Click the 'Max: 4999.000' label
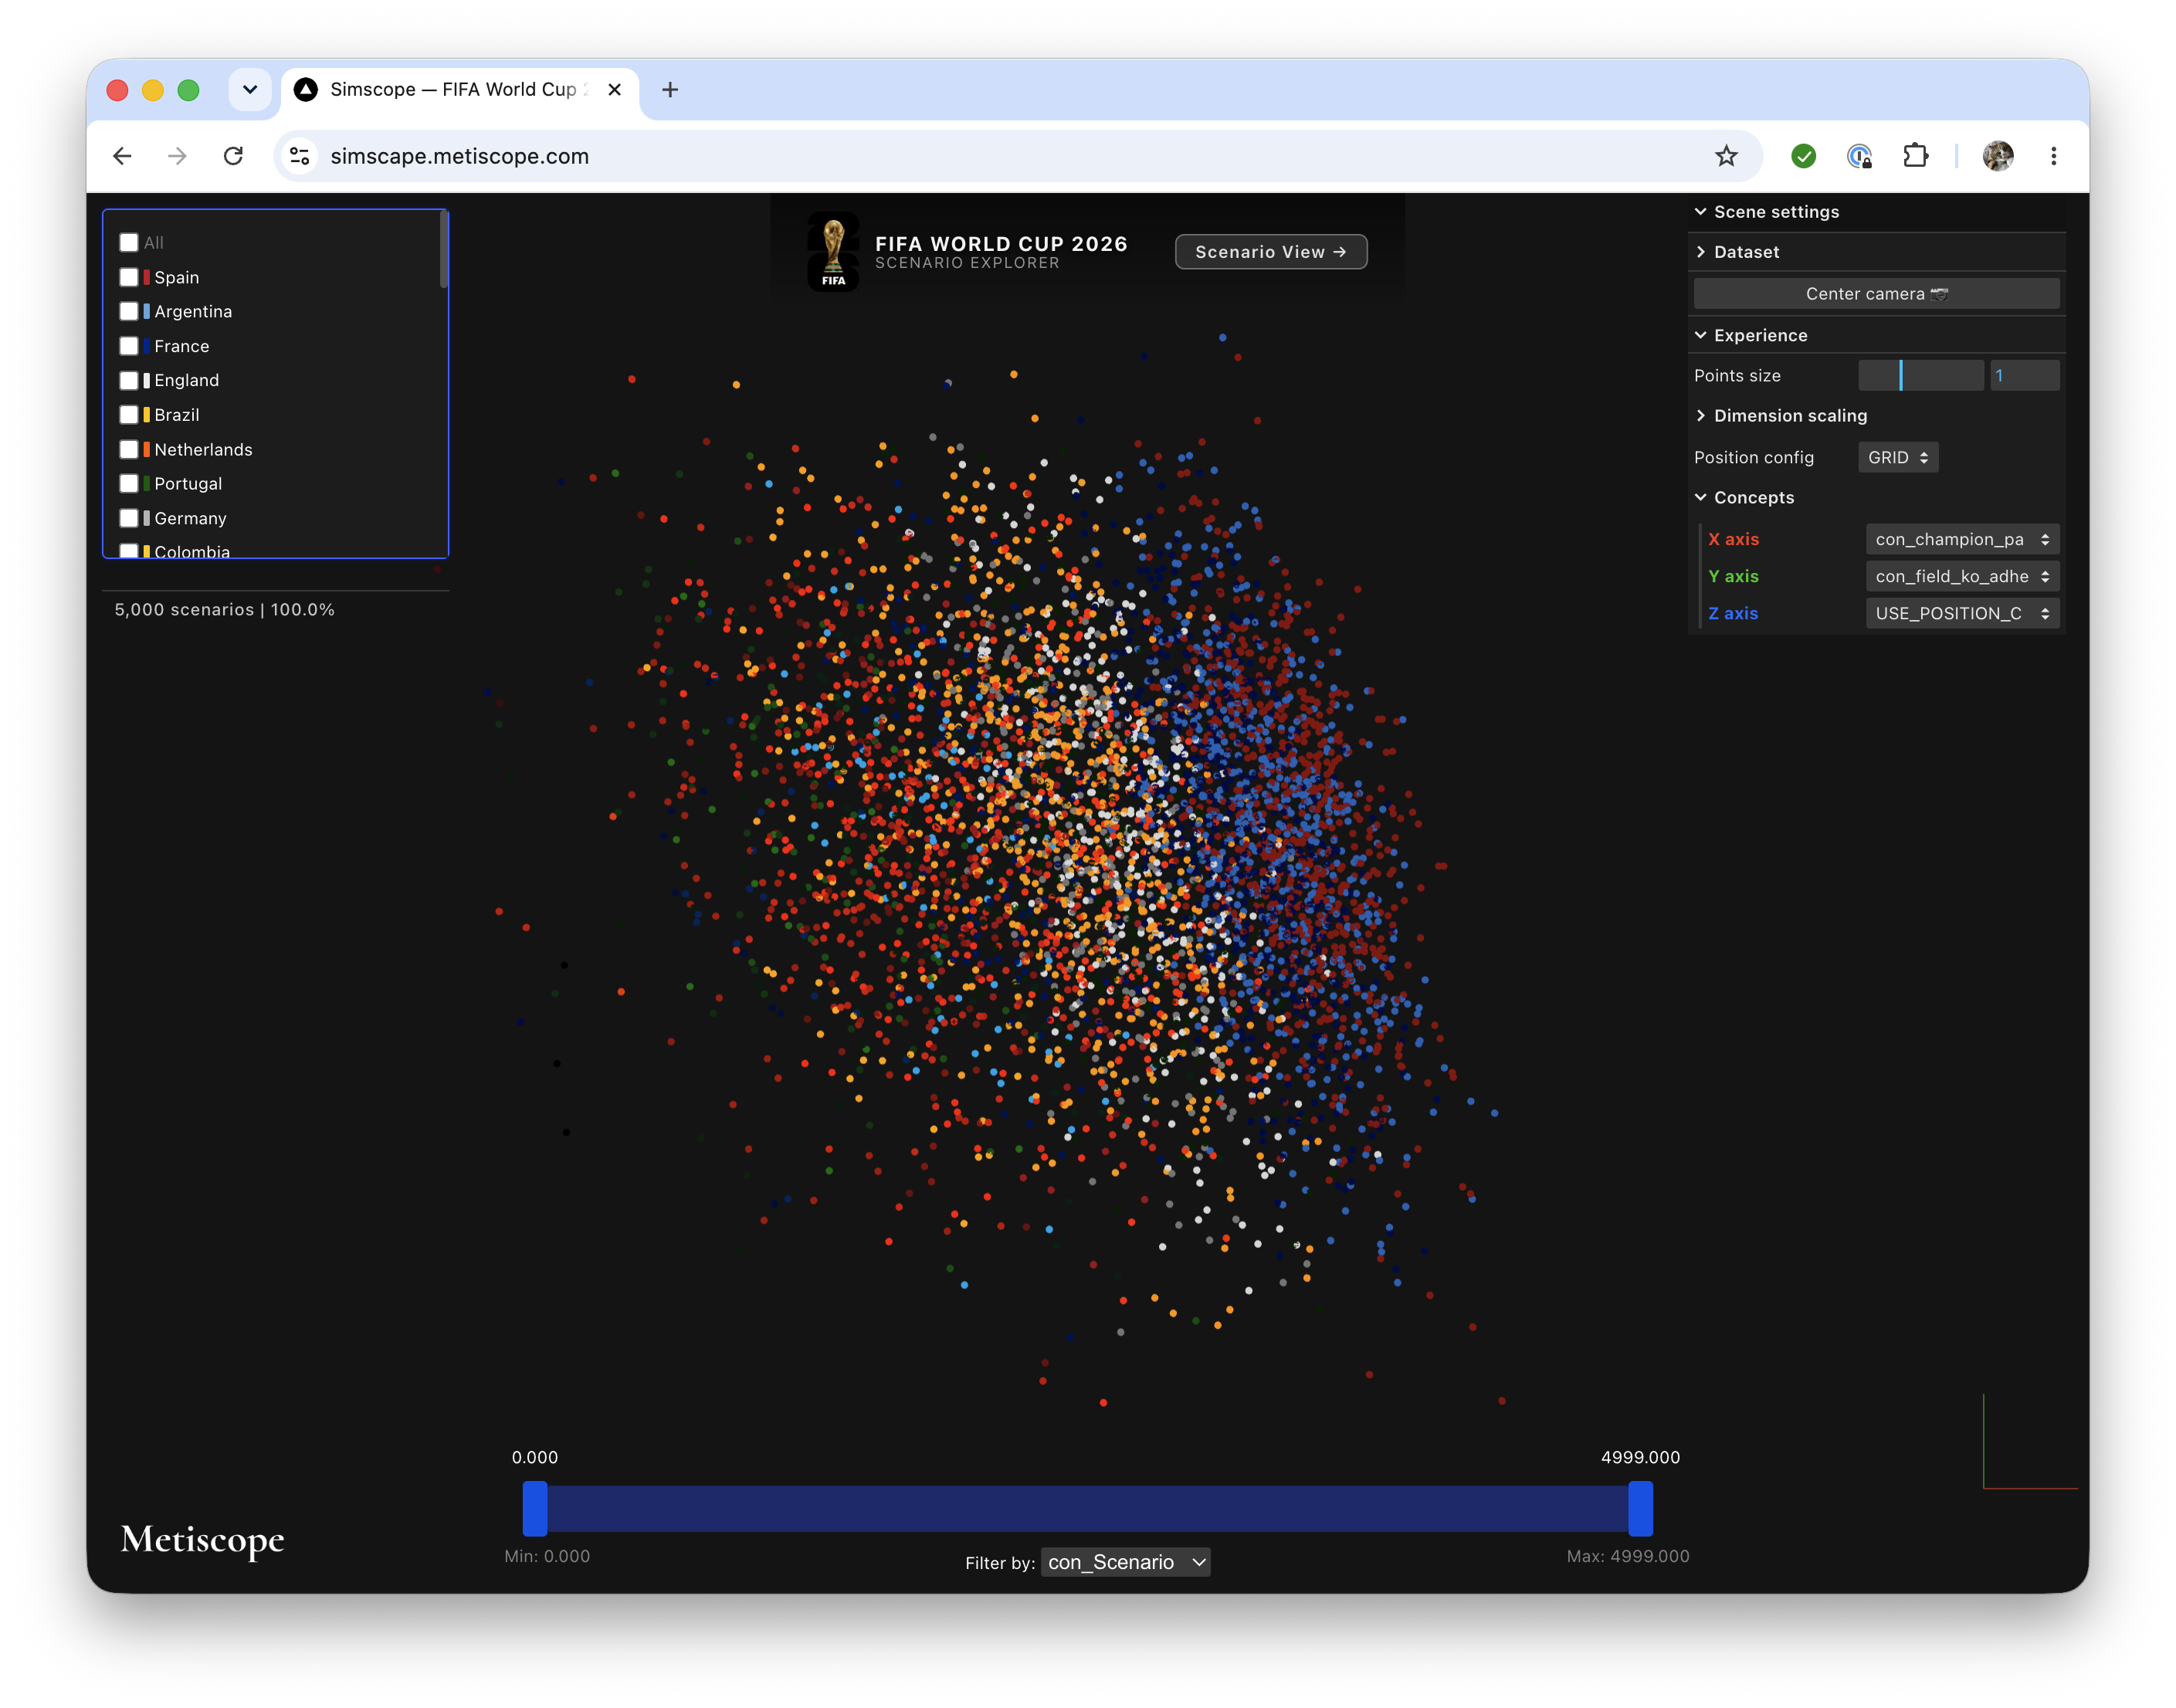The height and width of the screenshot is (1708, 2176). pos(1628,1557)
